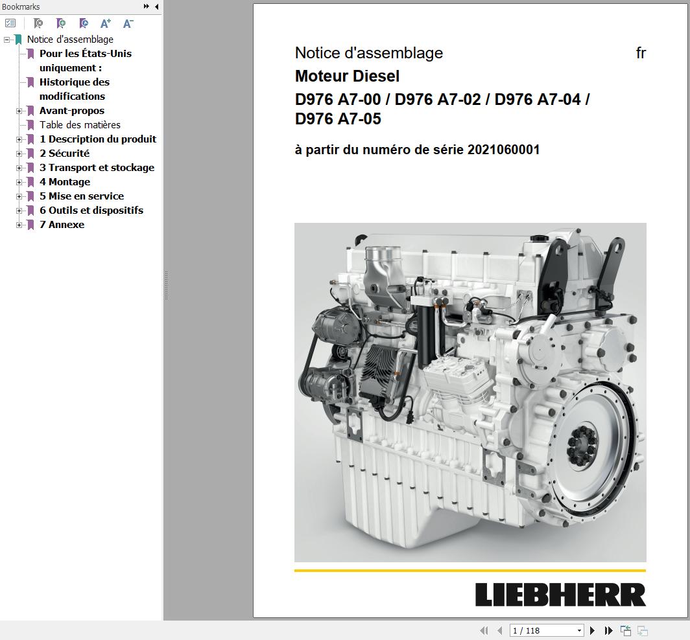Open the bookmark options checklist icon
The width and height of the screenshot is (690, 640).
pyautogui.click(x=10, y=23)
